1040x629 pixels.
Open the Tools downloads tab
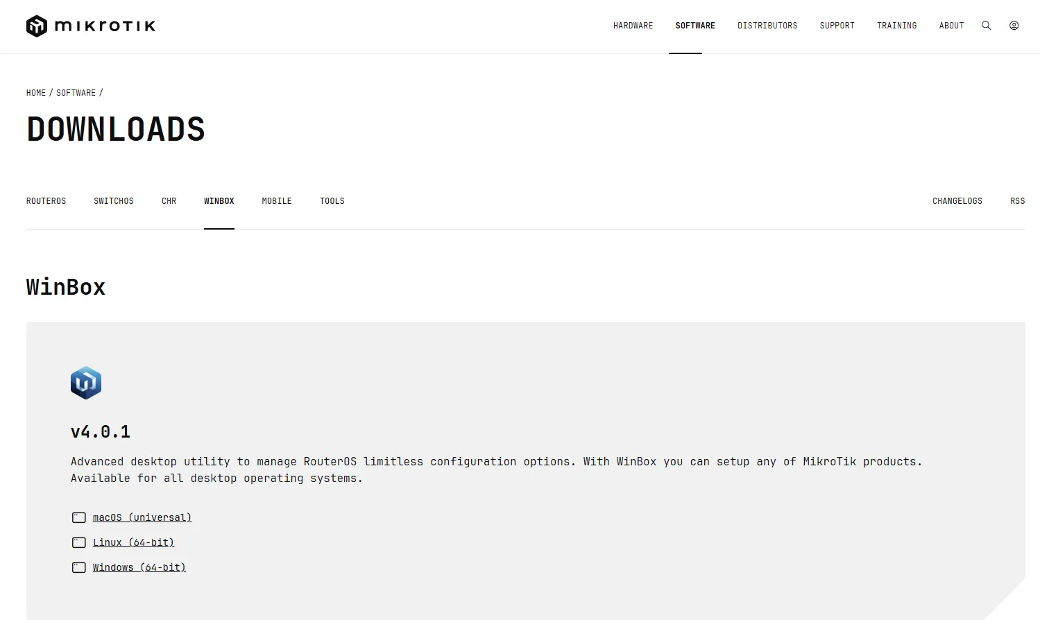point(332,201)
